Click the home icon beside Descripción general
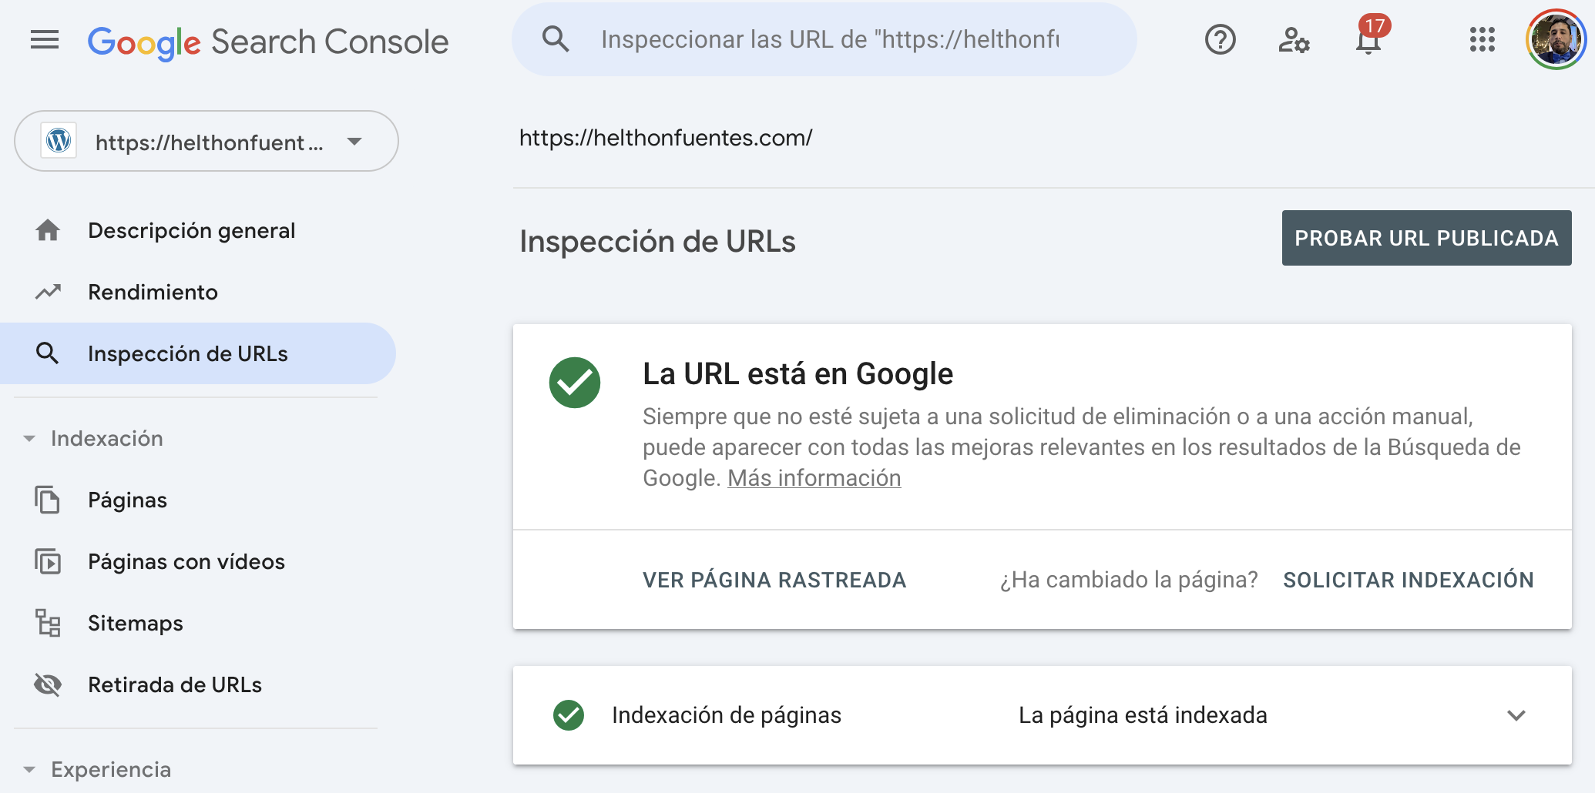The image size is (1595, 793). [x=48, y=230]
